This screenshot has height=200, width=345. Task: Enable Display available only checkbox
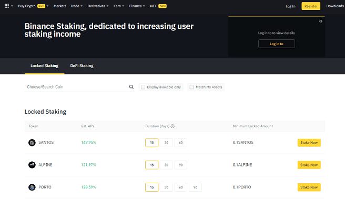[143, 87]
